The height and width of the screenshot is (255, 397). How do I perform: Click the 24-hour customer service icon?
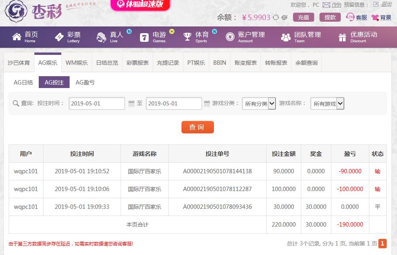pos(350,17)
